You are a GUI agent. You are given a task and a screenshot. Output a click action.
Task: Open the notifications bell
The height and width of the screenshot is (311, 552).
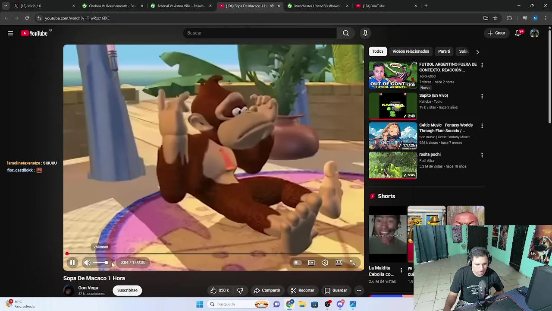[x=518, y=33]
